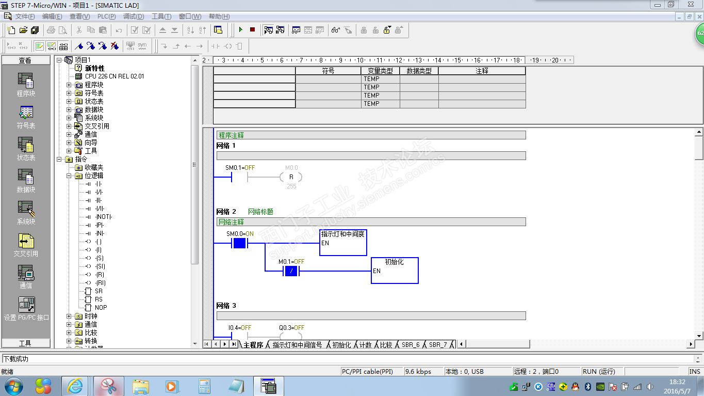Select the -(S) set coil instruction
This screenshot has width=704, height=396.
100,258
